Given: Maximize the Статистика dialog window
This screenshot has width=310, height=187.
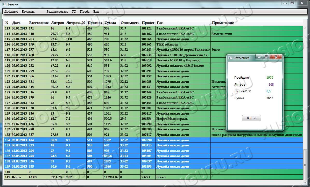Looking at the screenshot, I should pos(266,57).
